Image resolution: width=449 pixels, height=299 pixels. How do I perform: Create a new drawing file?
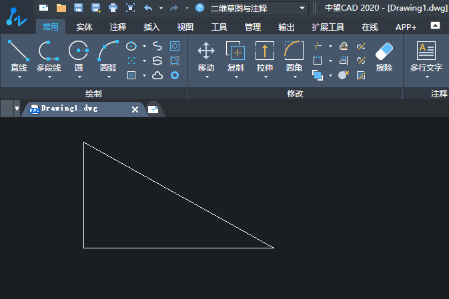tap(43, 8)
